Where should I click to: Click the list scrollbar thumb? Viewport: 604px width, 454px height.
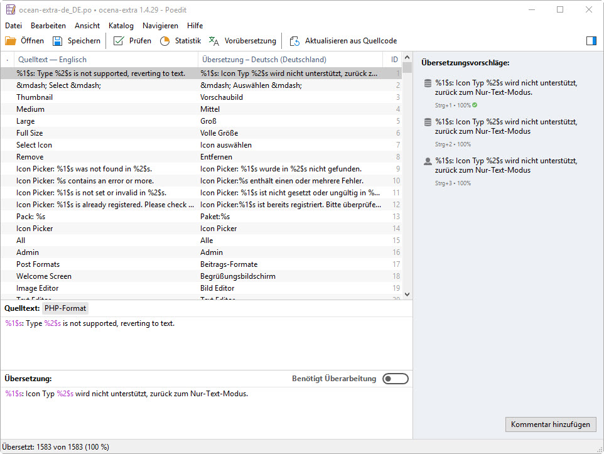click(x=407, y=67)
